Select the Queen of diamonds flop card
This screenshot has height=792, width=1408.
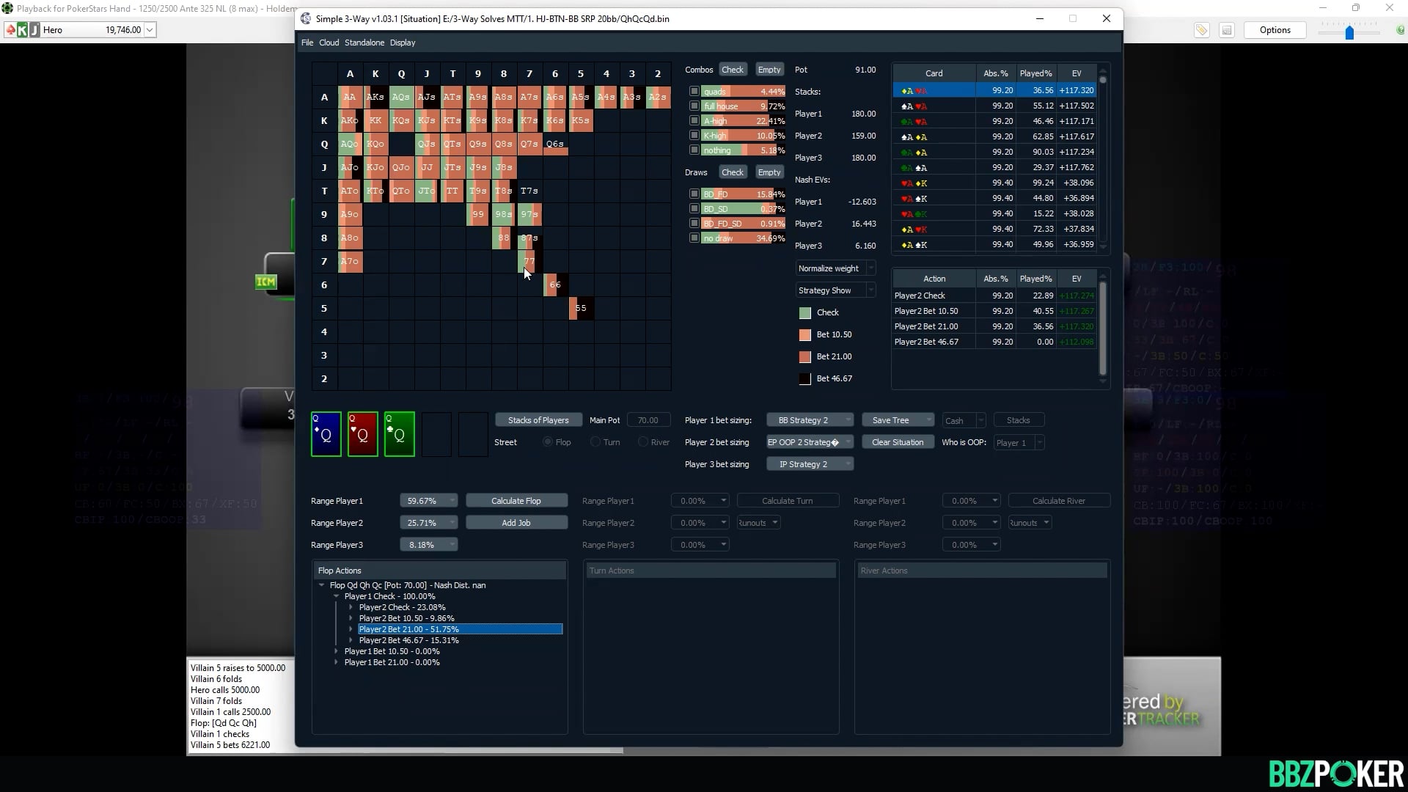click(x=326, y=434)
